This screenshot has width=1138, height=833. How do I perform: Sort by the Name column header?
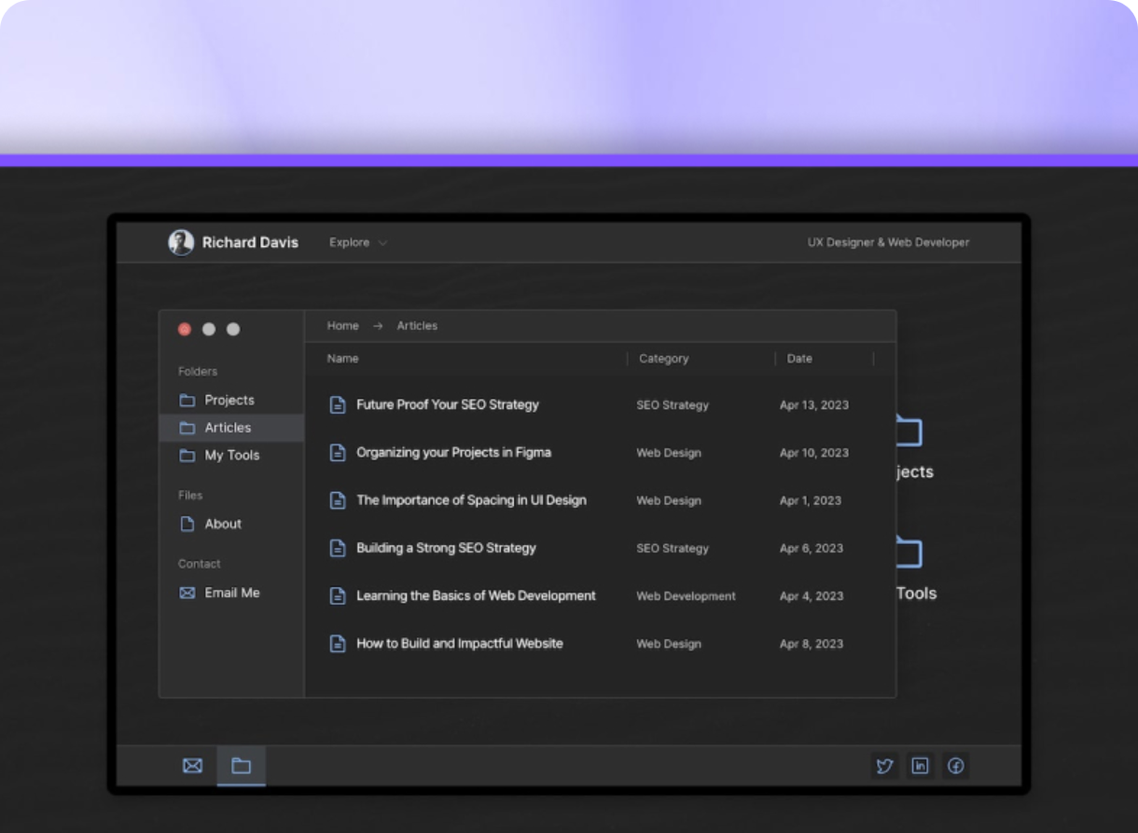point(343,359)
